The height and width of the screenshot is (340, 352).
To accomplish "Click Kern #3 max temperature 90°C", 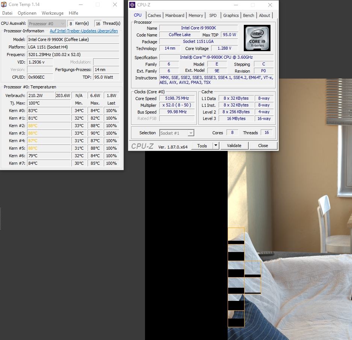I will (95, 133).
